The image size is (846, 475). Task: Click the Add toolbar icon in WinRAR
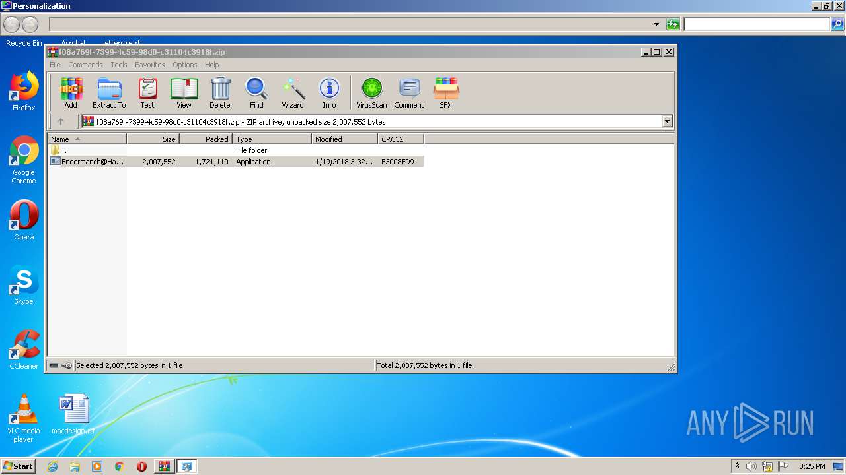71,93
